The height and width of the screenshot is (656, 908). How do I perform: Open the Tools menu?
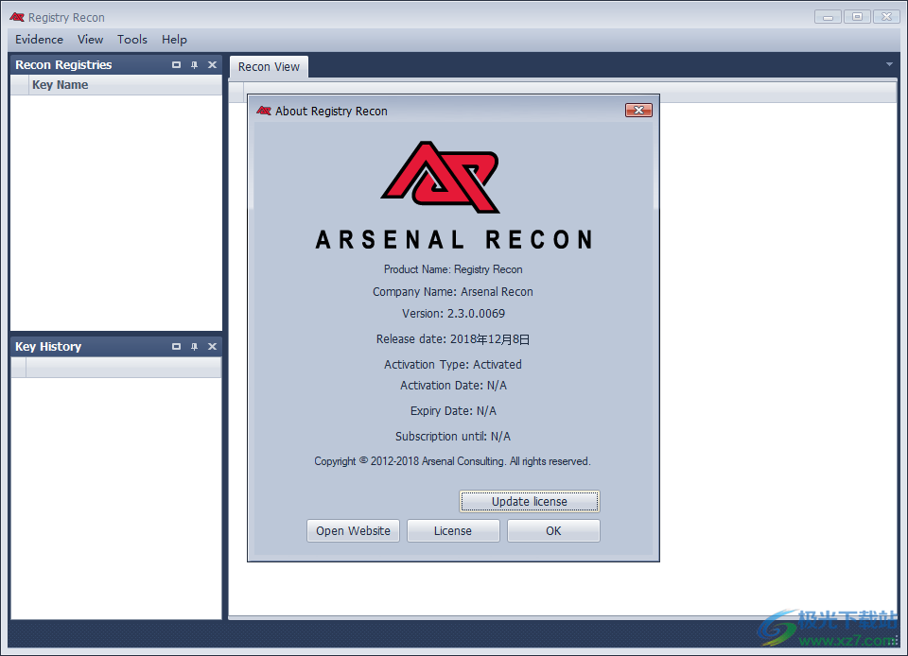[x=131, y=39]
